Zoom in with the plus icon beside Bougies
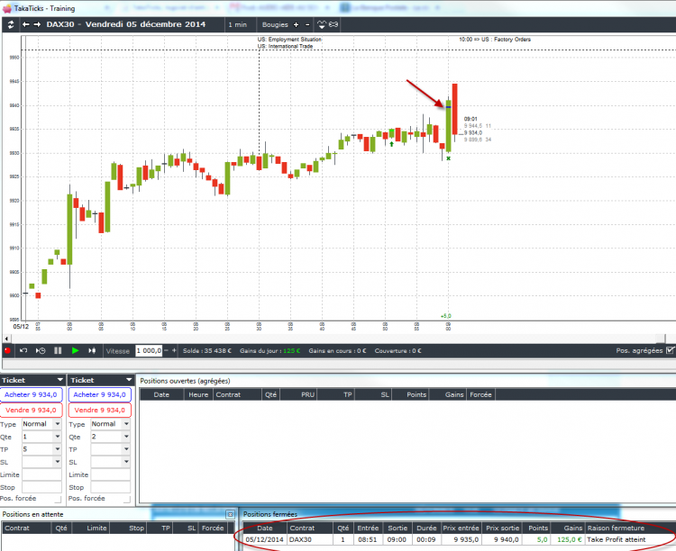 coord(296,25)
